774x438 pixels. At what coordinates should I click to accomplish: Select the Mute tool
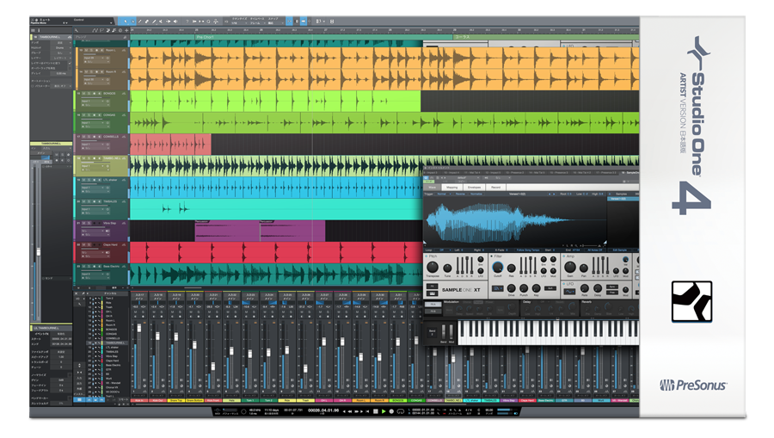click(161, 22)
